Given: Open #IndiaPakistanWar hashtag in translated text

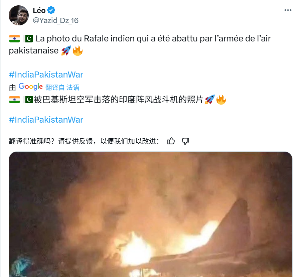Looking at the screenshot, I should pos(46,120).
